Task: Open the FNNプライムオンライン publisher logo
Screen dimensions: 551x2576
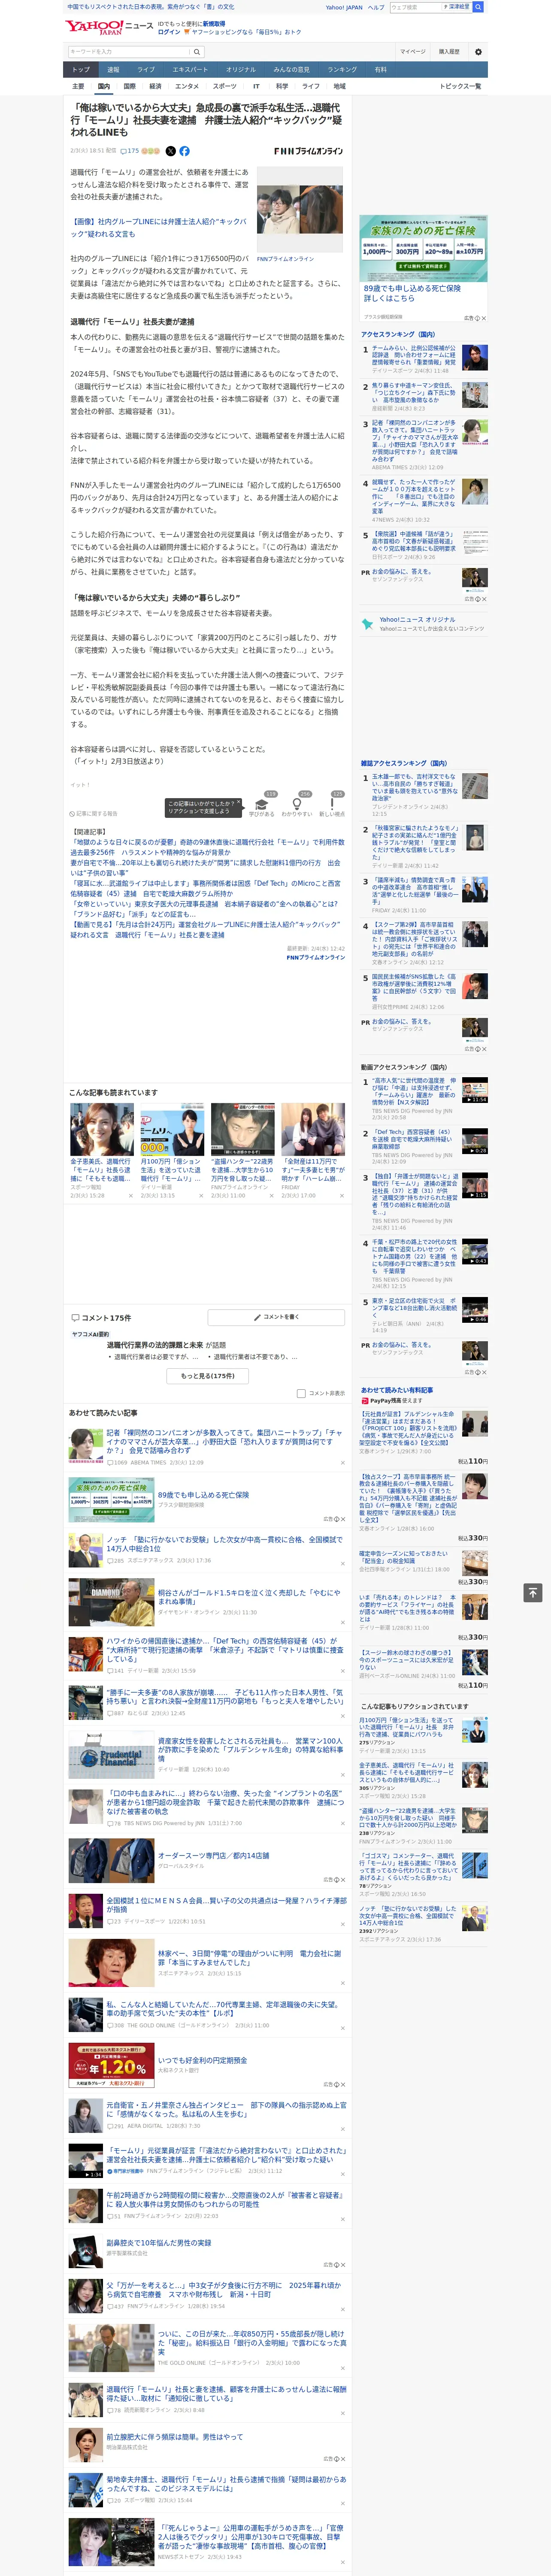Action: tap(308, 152)
